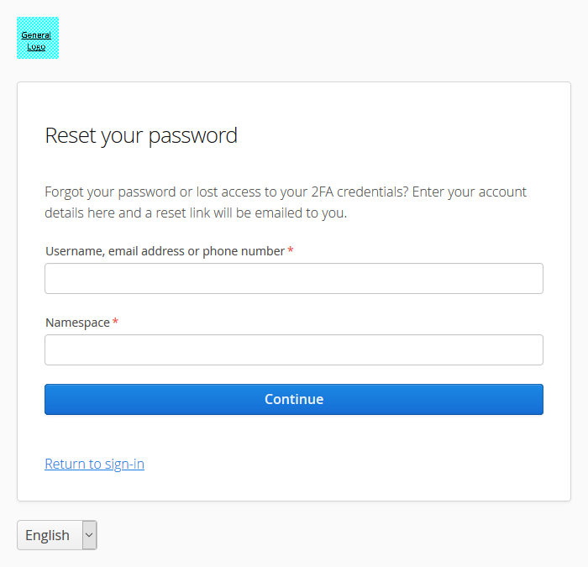The width and height of the screenshot is (588, 567).
Task: Focus the Namespace input field
Action: [293, 350]
